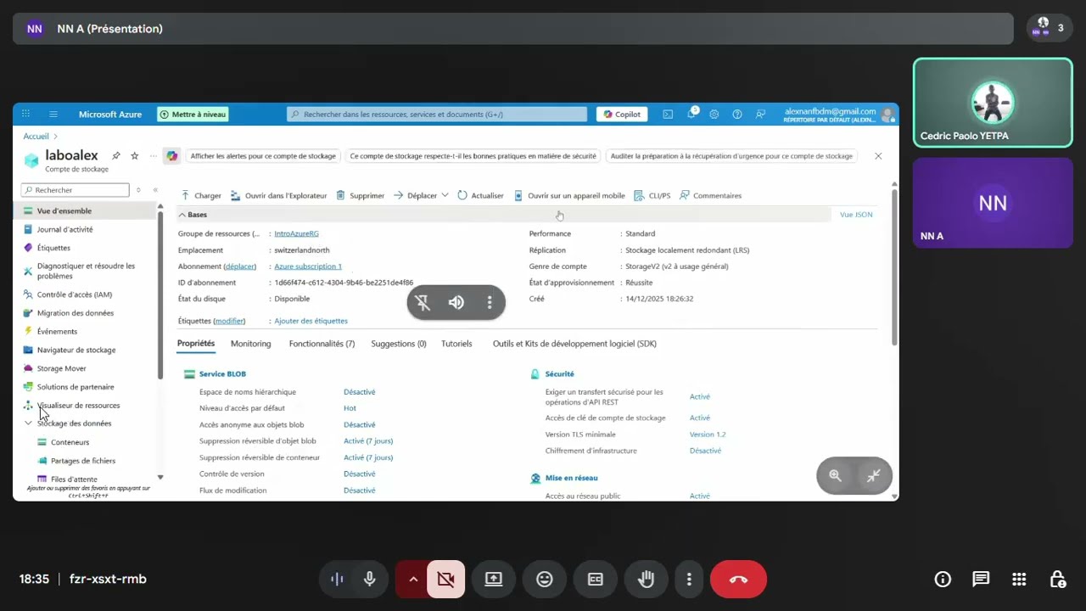The width and height of the screenshot is (1086, 611).
Task: Open Azure notifications bell
Action: point(691,114)
